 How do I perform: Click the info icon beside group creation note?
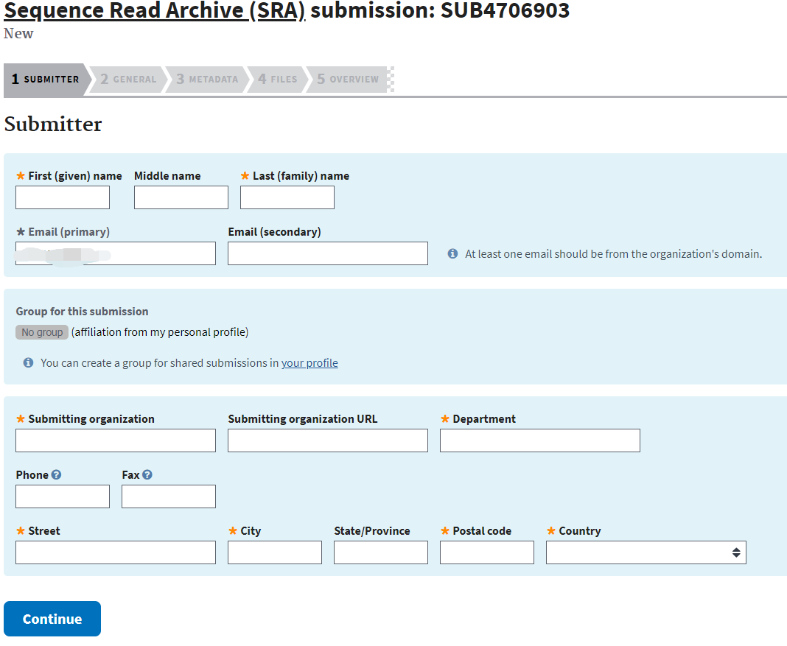(29, 362)
